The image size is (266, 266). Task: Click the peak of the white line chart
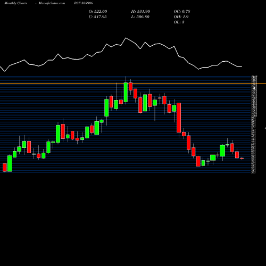(x=126, y=38)
